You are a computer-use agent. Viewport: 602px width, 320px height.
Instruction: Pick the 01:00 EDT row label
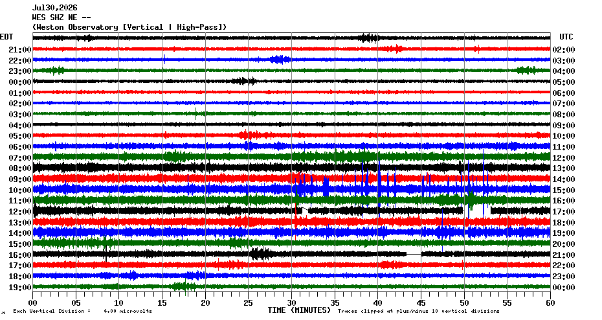pyautogui.click(x=20, y=93)
